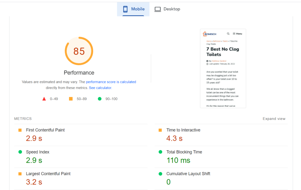The image size is (301, 190).
Task: Click the orange square beside Time to Interactive
Action: [x=160, y=130]
